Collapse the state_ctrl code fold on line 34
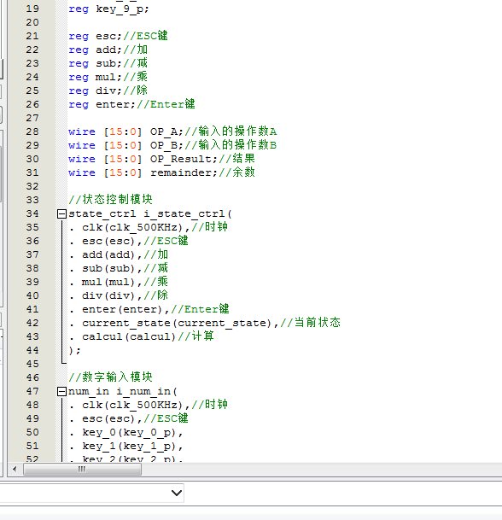 (61, 214)
